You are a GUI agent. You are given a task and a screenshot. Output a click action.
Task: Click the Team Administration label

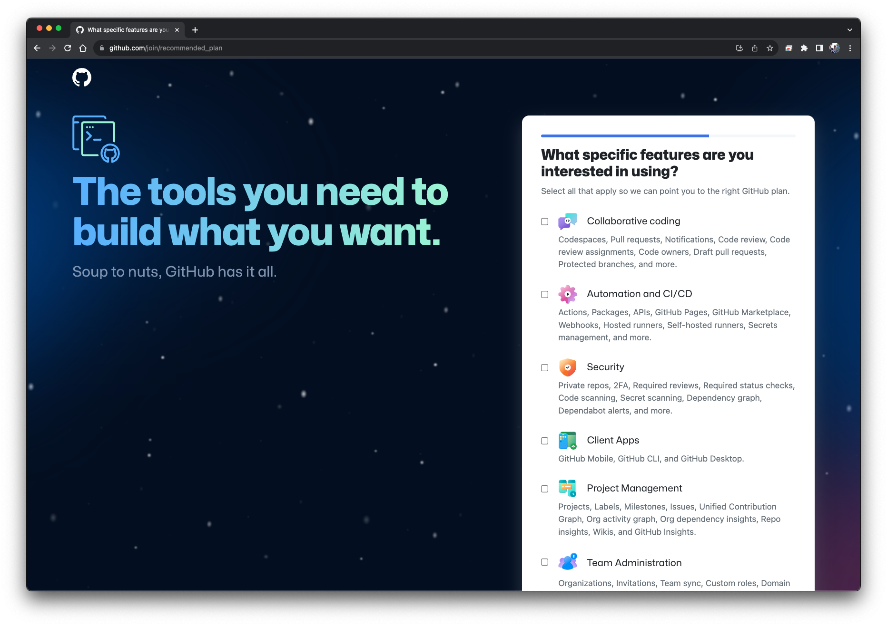pos(634,563)
